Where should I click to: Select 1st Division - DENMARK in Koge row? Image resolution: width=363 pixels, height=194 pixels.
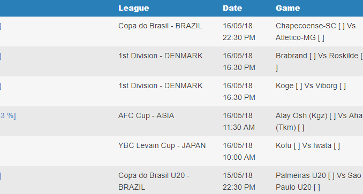click(161, 86)
